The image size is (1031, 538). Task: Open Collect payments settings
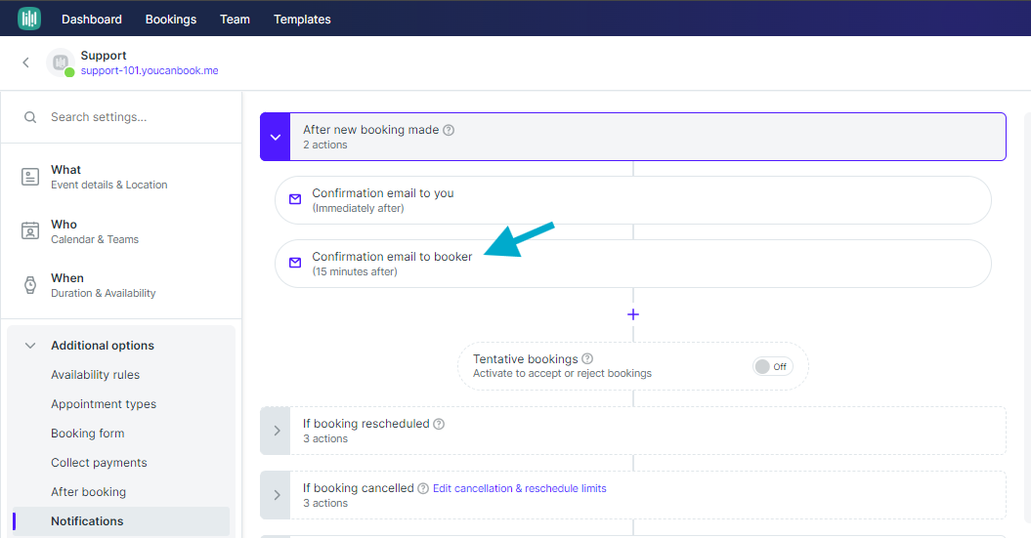(x=99, y=463)
